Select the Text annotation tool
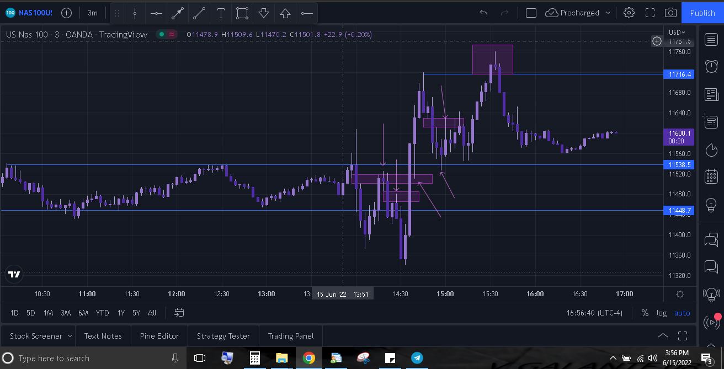 tap(221, 13)
